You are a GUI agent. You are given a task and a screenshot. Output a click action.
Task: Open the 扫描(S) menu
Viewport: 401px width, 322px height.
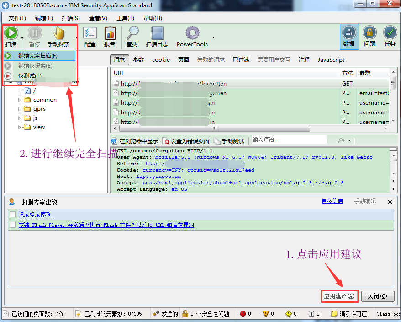(x=71, y=18)
